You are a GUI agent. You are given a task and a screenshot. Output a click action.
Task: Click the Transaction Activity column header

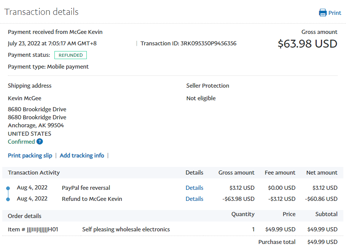tap(34, 173)
